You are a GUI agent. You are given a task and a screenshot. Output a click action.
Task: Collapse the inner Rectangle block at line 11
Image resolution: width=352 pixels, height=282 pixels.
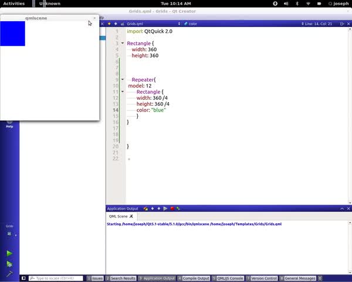pyautogui.click(x=123, y=92)
